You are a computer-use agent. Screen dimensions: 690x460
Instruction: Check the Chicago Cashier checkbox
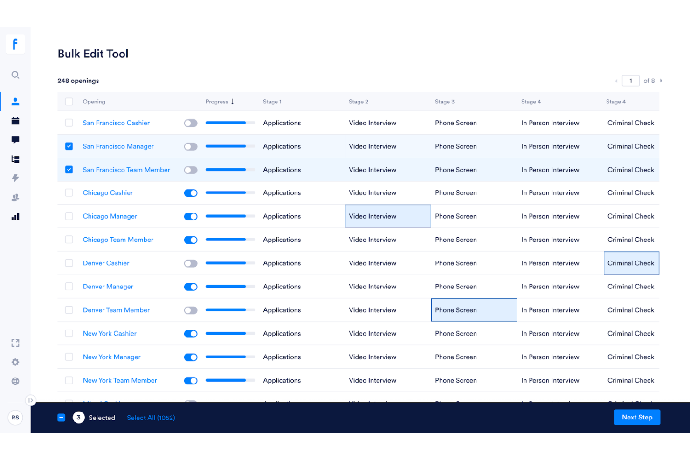coord(69,193)
